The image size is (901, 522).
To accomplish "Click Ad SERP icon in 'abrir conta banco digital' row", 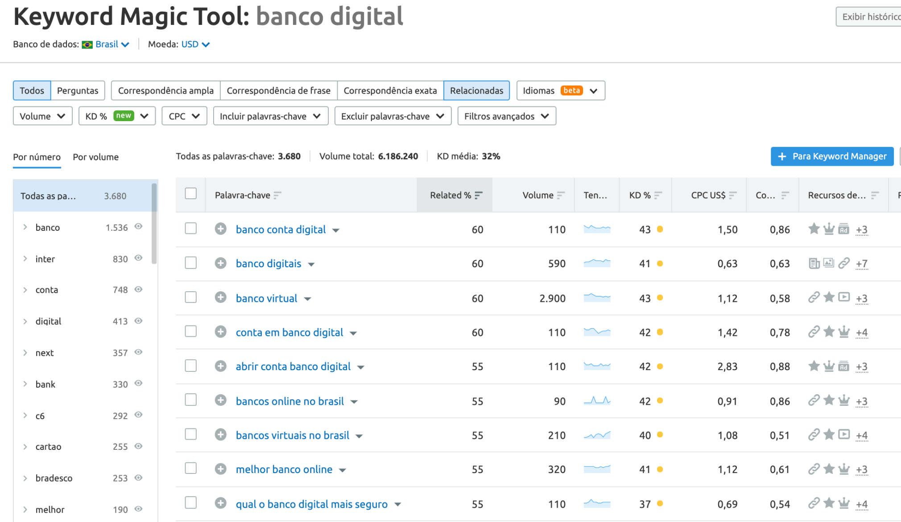I will [x=844, y=366].
